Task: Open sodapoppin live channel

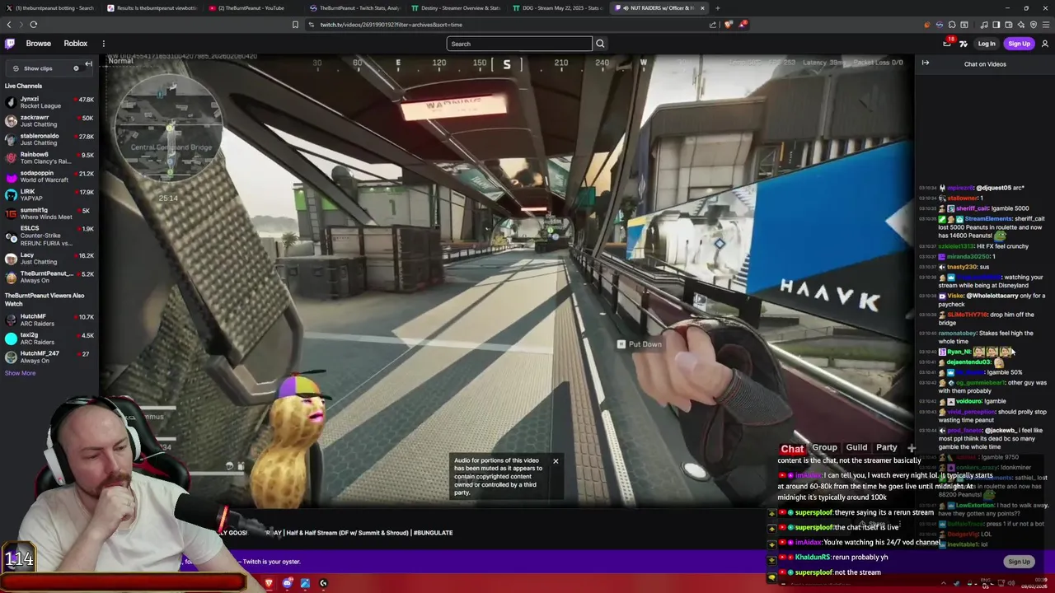Action: tap(49, 176)
